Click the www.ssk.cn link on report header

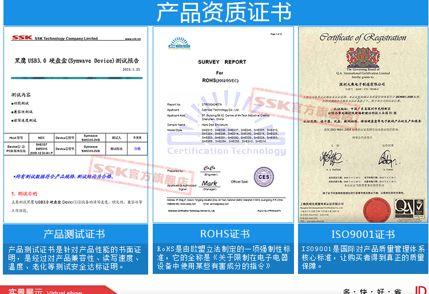coord(133,39)
